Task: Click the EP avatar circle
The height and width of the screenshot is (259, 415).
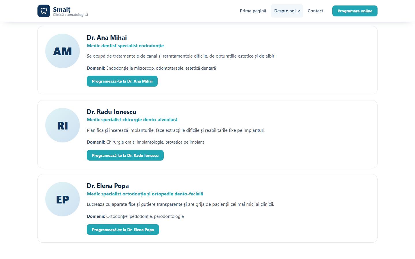Action: [x=63, y=199]
